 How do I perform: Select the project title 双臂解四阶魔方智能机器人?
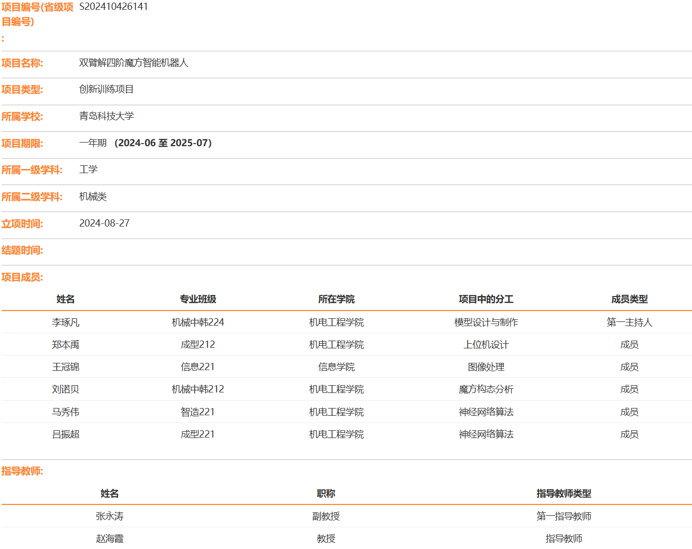133,63
